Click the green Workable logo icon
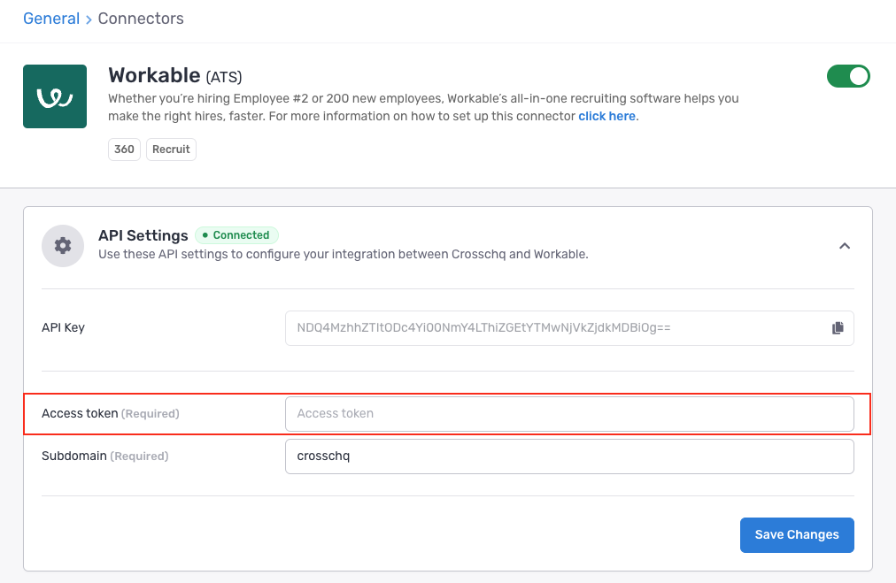 (x=55, y=96)
